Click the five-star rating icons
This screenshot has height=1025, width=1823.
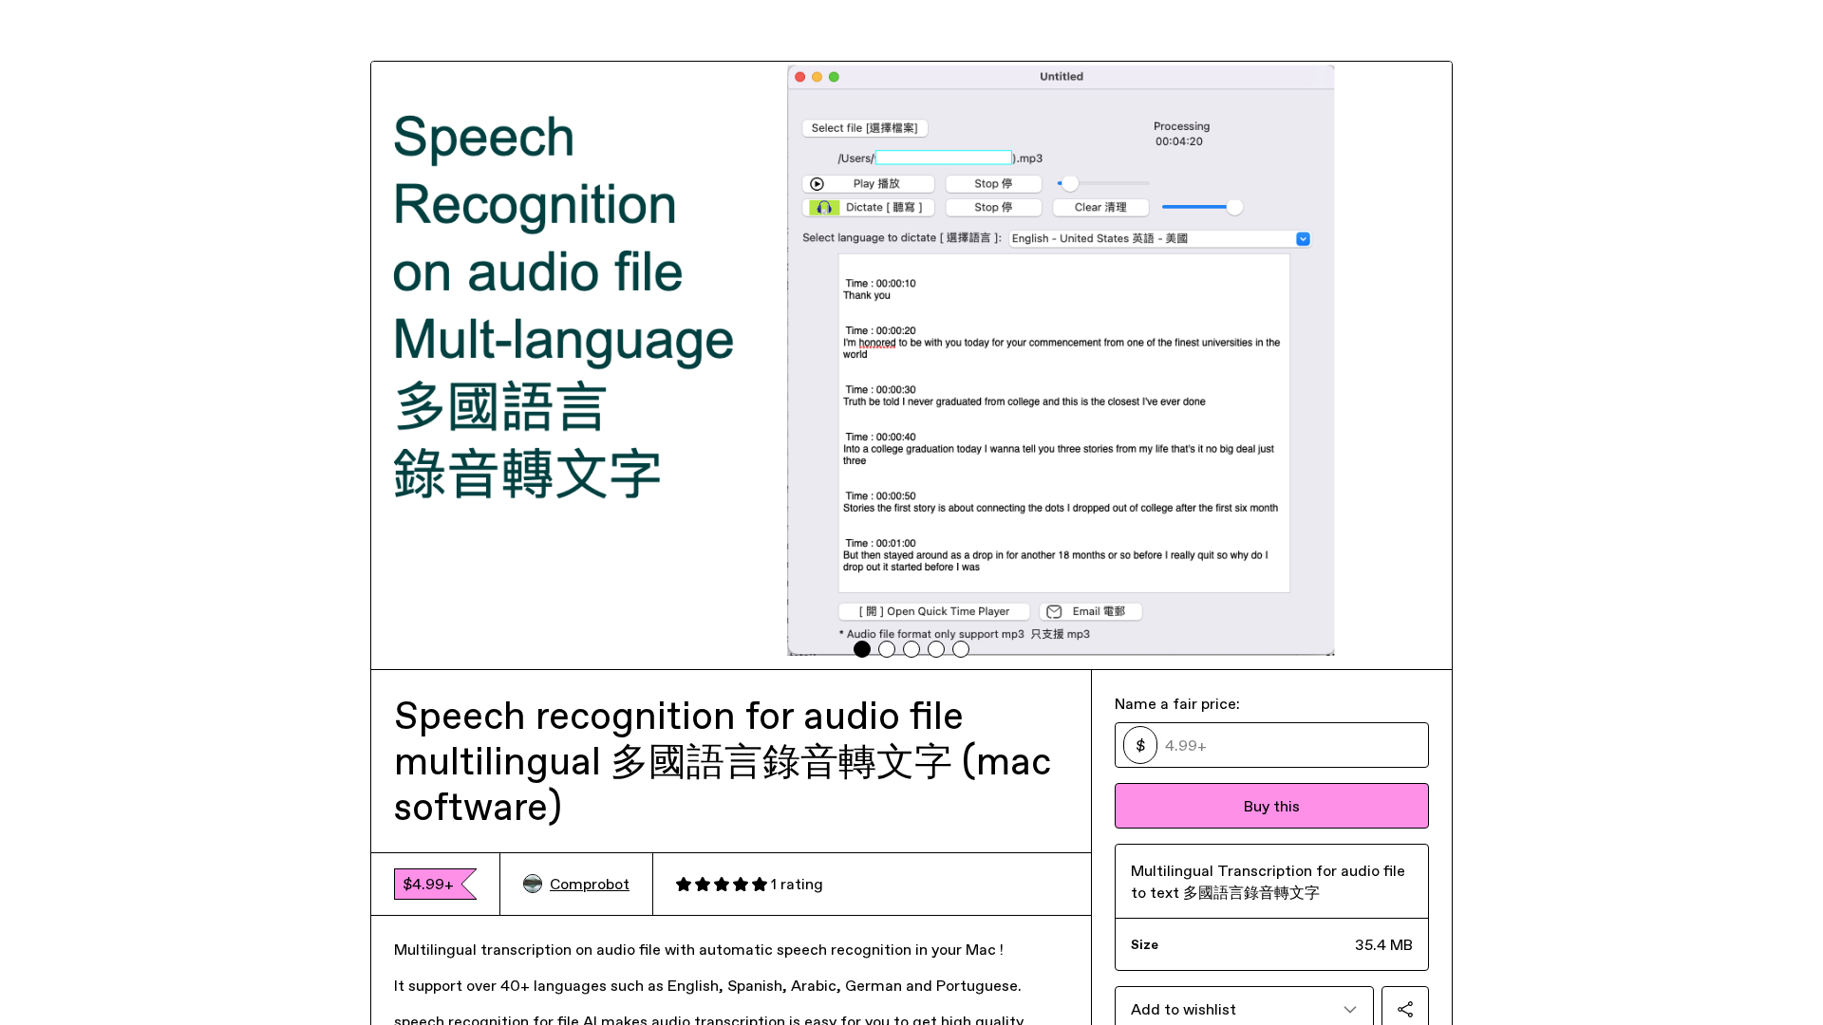pos(721,884)
